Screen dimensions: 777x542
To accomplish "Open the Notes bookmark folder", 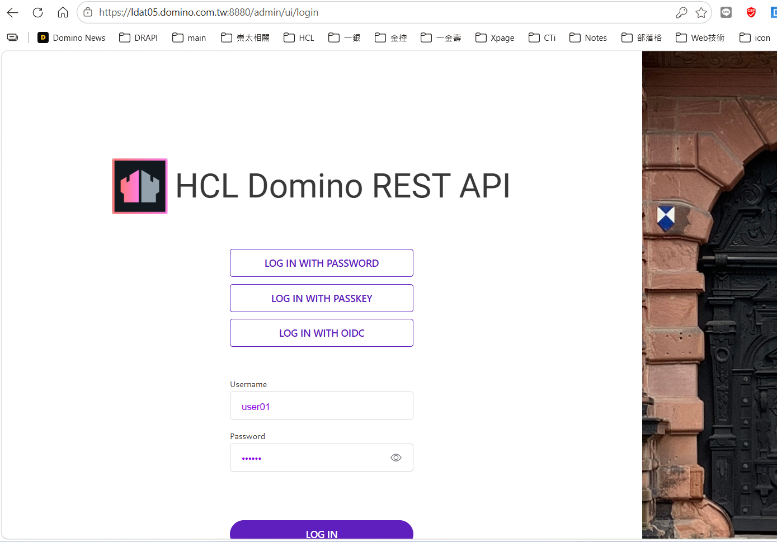I will click(x=588, y=37).
